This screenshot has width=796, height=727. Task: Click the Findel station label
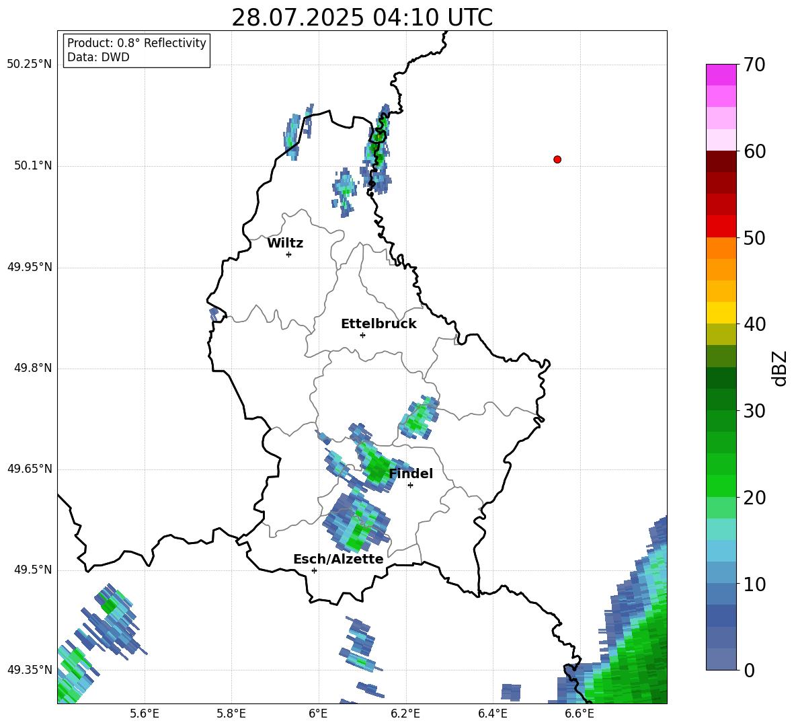click(x=411, y=473)
